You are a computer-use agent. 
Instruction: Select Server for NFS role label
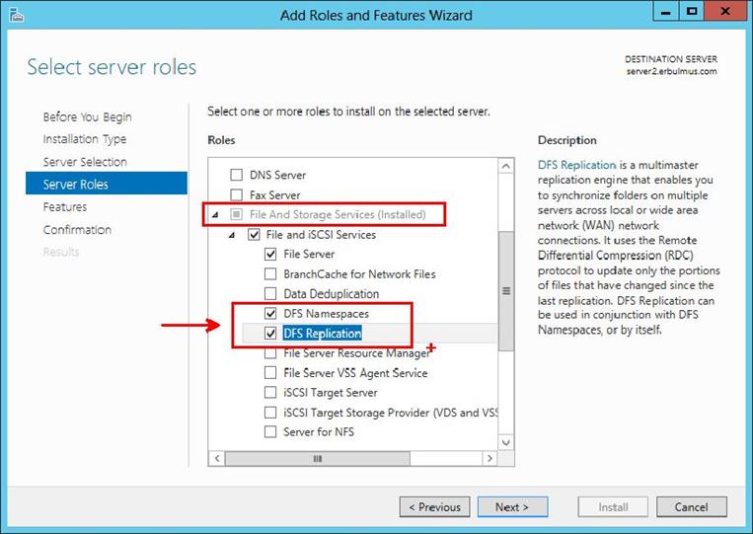pyautogui.click(x=319, y=431)
